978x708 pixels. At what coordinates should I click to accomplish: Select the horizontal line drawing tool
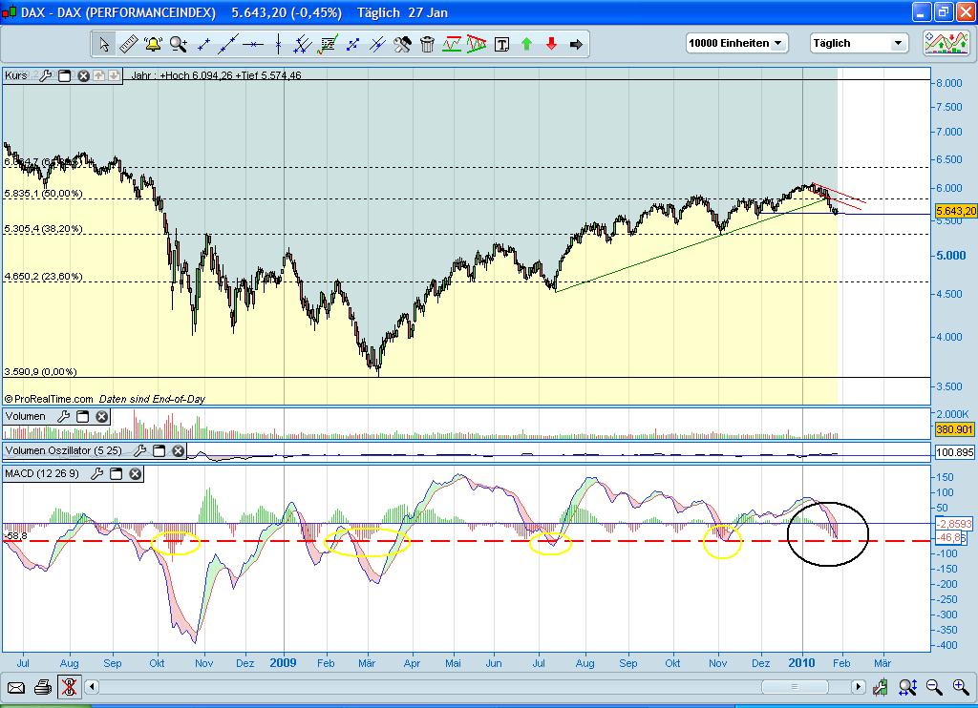(x=254, y=43)
